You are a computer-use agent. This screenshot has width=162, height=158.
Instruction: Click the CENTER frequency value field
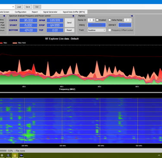click(x=29, y=20)
